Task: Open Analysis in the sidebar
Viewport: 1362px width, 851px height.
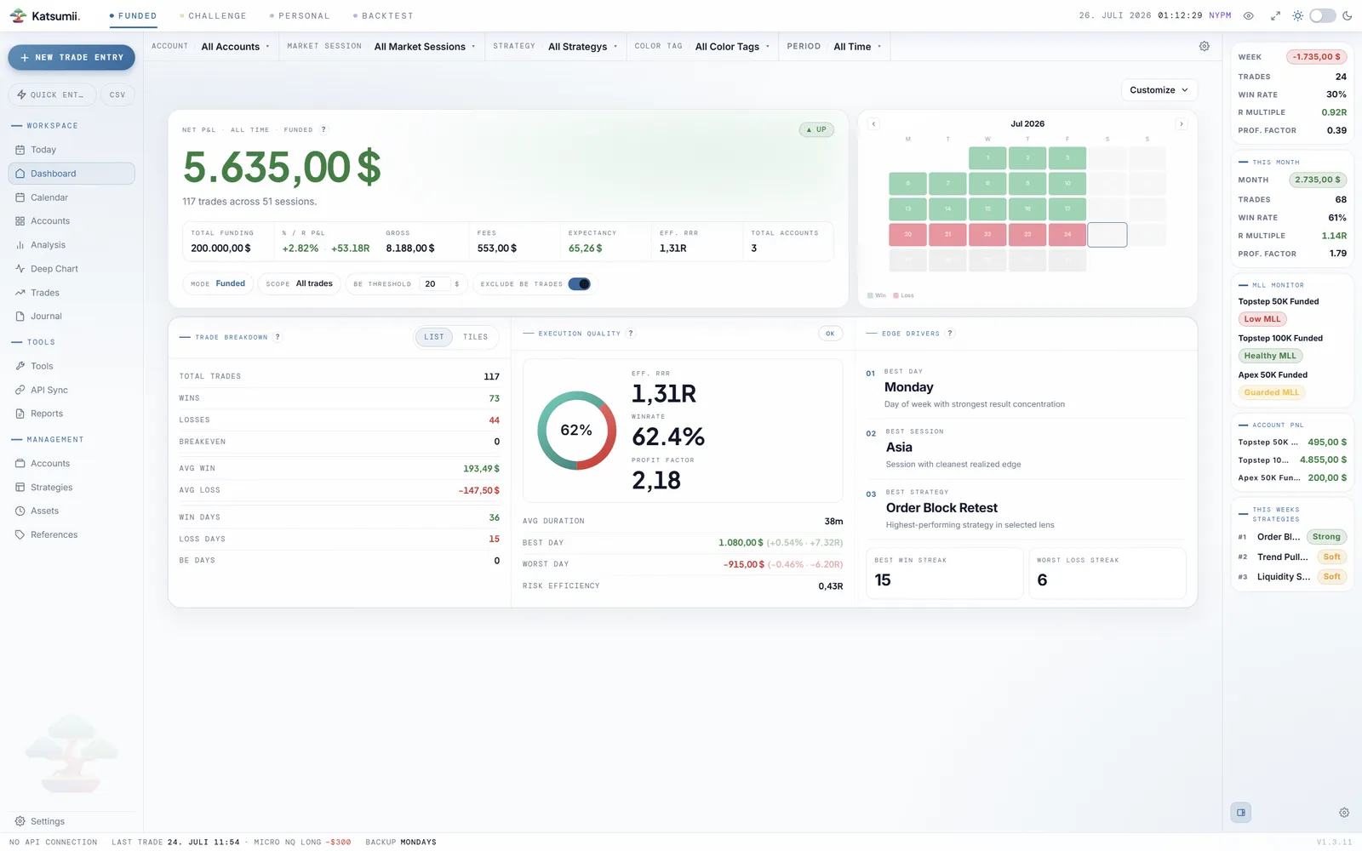Action: click(x=72, y=245)
